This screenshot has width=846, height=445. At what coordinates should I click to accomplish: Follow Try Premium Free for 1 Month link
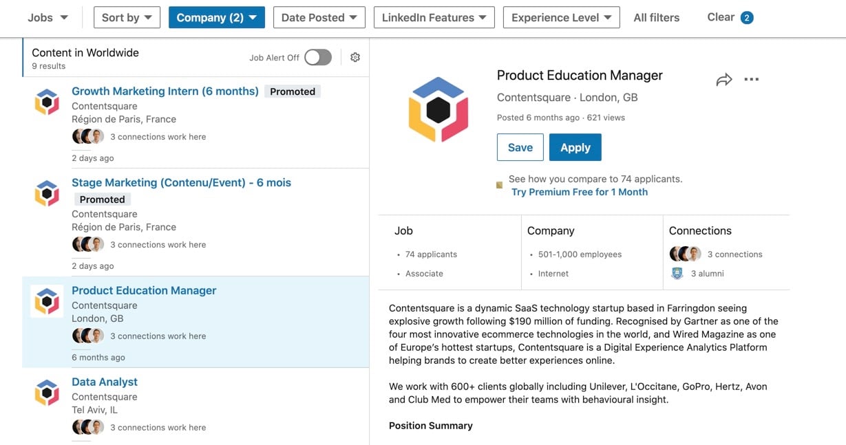[579, 192]
